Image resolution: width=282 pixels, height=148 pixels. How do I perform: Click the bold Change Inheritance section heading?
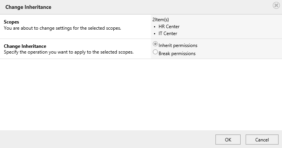point(25,46)
